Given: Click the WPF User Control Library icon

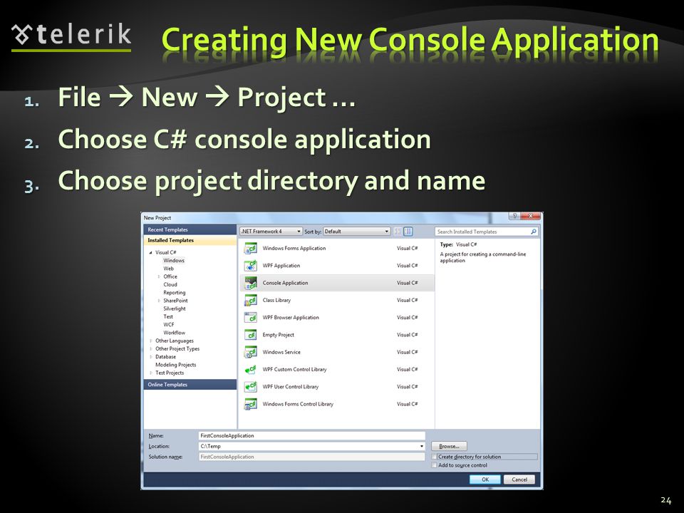Looking at the screenshot, I should coord(250,387).
